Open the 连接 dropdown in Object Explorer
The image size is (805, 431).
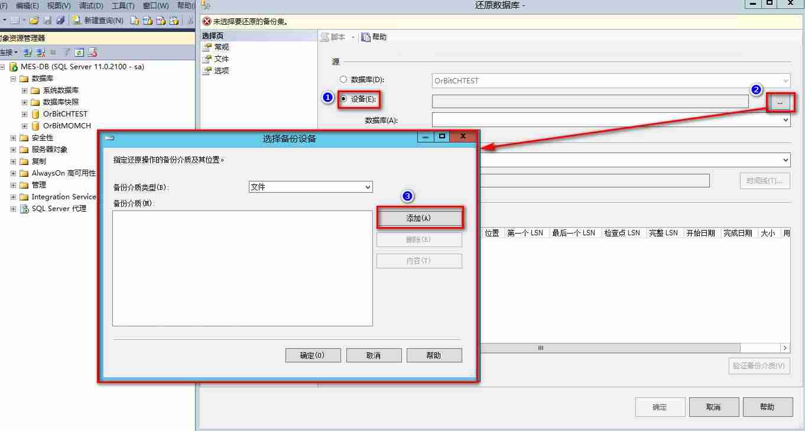(x=9, y=53)
